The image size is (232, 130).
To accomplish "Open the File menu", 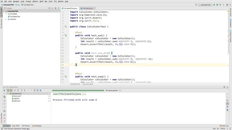I will coord(2,1).
